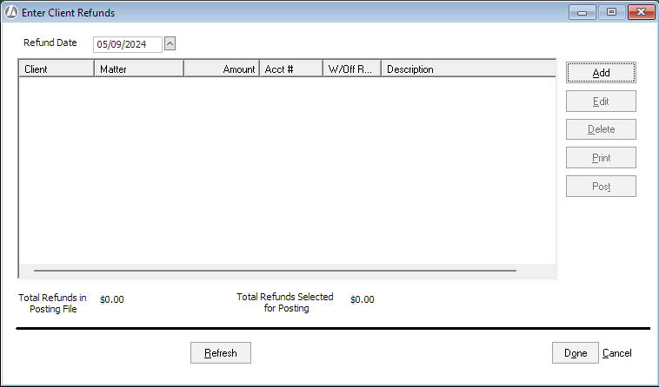Click the Add refund button
This screenshot has height=387, width=659.
tap(601, 73)
